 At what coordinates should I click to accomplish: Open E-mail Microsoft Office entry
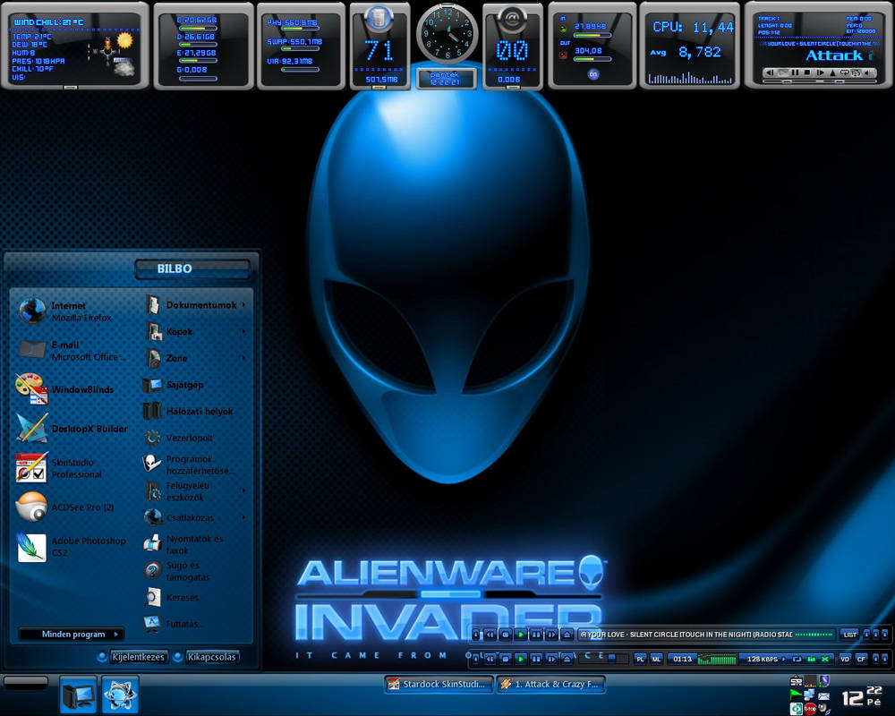tap(72, 351)
